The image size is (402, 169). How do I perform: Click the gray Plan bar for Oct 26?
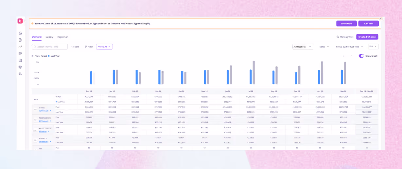[322, 73]
